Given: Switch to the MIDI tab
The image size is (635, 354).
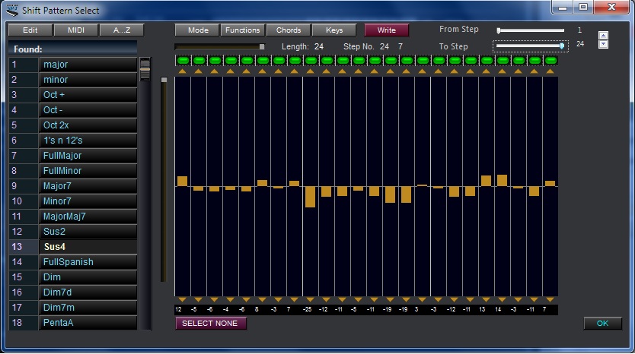Looking at the screenshot, I should 76,30.
